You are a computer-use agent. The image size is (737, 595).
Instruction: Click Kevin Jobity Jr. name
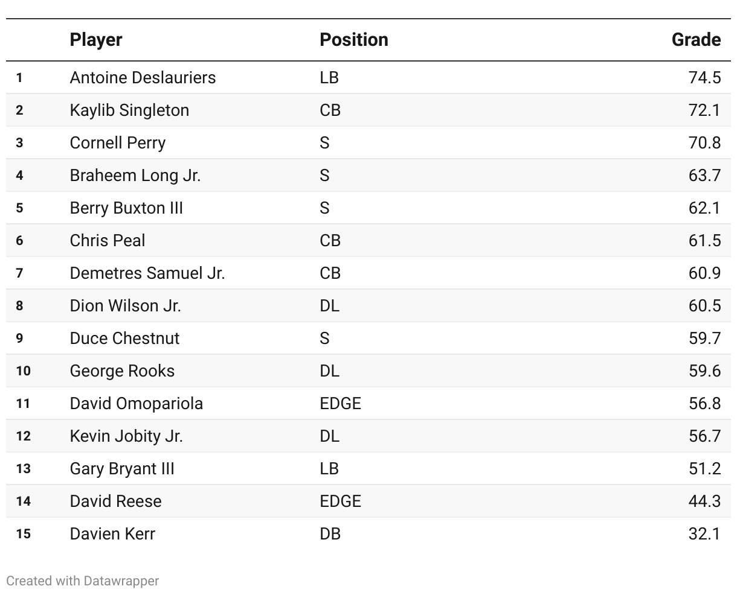coord(126,436)
